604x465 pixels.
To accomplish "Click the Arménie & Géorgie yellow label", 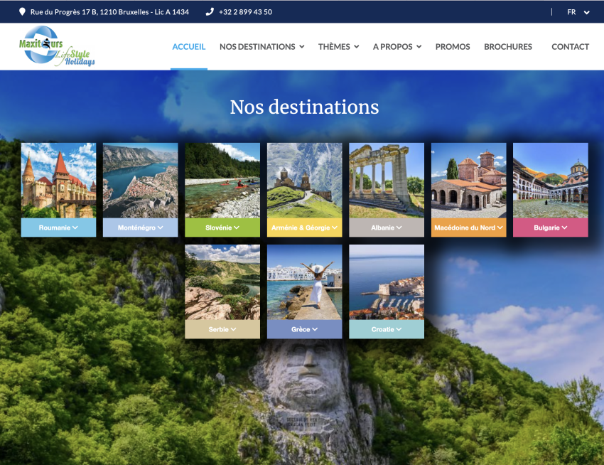I will [x=304, y=228].
